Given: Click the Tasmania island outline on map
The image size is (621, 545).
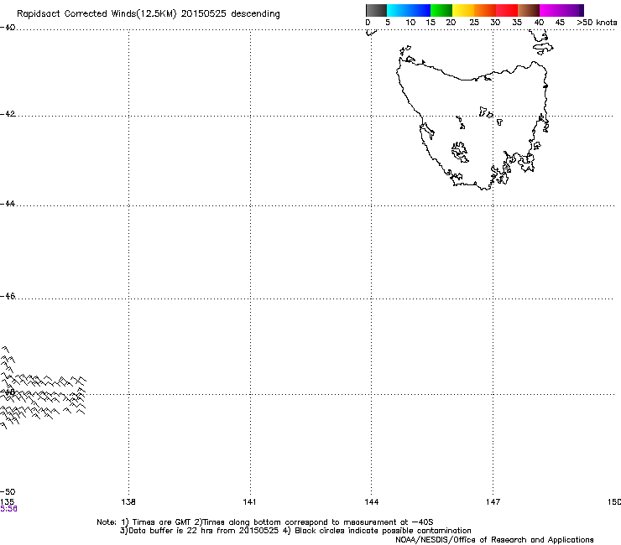Looking at the screenshot, I should (x=472, y=126).
